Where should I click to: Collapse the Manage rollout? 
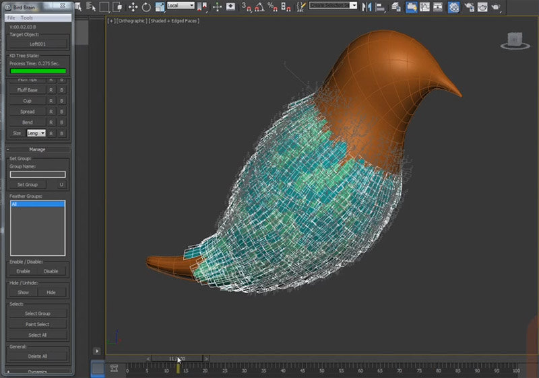(x=37, y=149)
